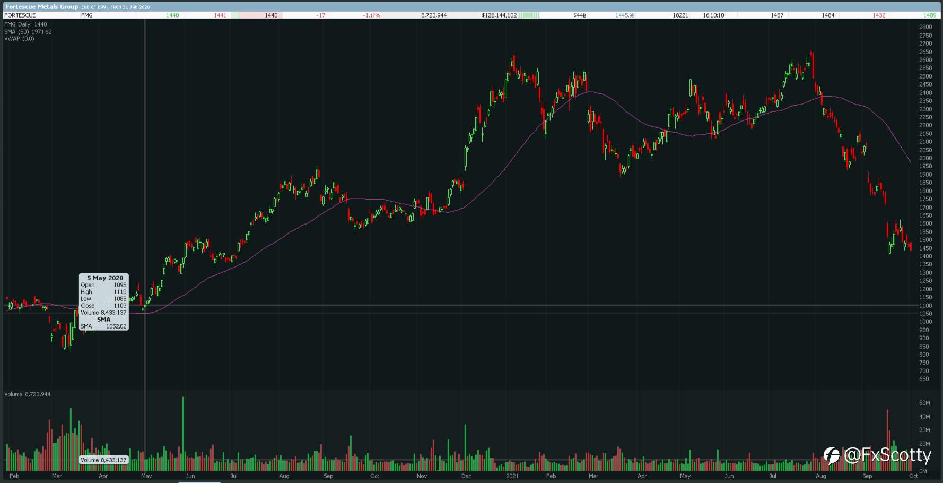943x483 pixels.
Task: Click the green 1489 cell in the quote row
Action: [x=930, y=15]
